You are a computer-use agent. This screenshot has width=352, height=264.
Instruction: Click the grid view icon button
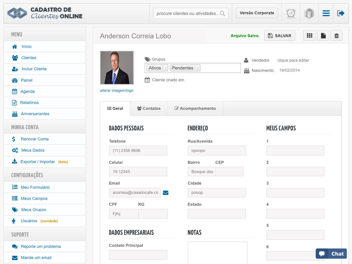tap(309, 36)
